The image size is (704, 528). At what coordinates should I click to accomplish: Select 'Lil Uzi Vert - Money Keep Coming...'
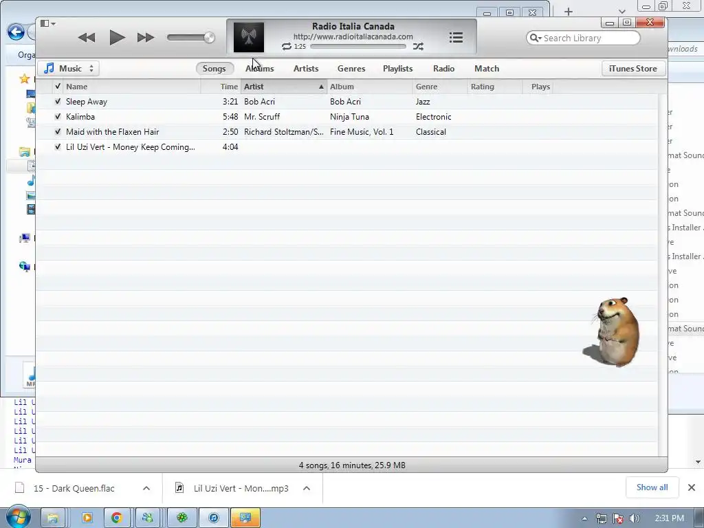tap(130, 147)
